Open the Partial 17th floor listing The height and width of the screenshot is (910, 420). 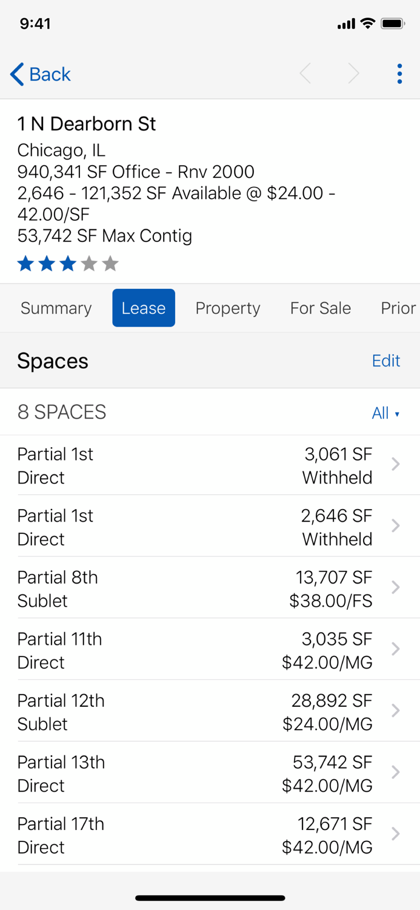point(210,835)
